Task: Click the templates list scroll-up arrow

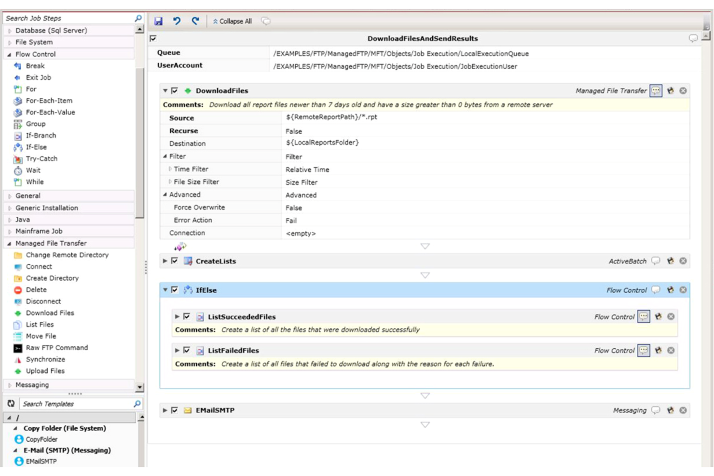Action: pos(141,418)
